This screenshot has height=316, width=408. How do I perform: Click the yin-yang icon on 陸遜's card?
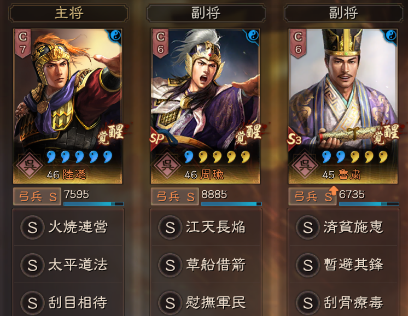[115, 36]
